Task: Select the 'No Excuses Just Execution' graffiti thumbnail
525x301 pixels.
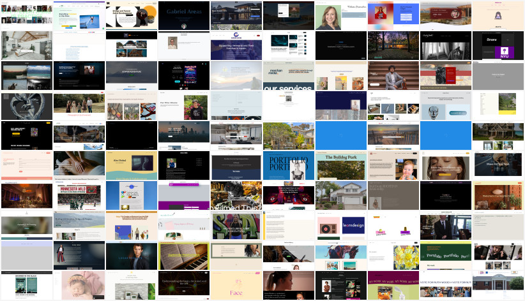Action: 236,226
